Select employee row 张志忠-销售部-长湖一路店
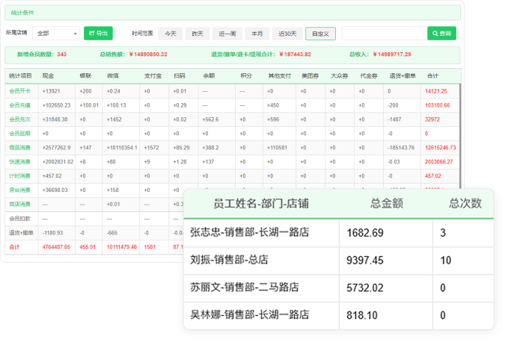This screenshot has width=508, height=342. 339,233
